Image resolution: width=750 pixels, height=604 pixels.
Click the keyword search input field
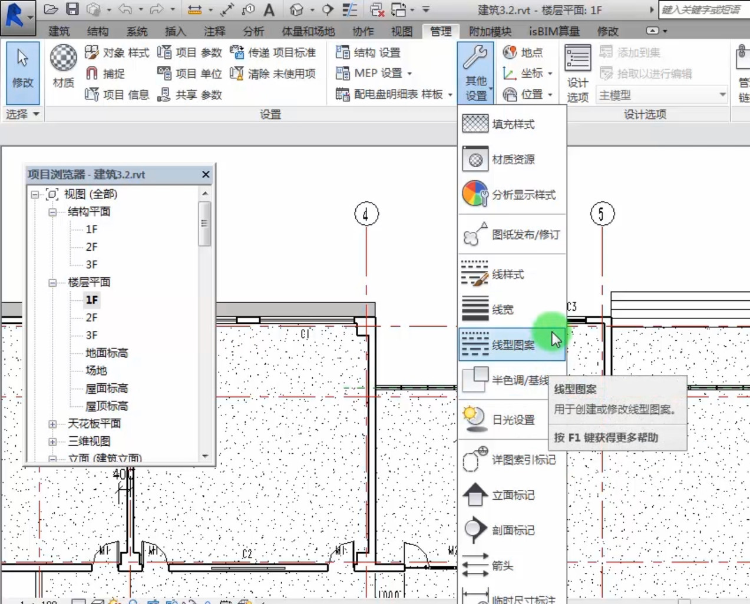coord(703,9)
